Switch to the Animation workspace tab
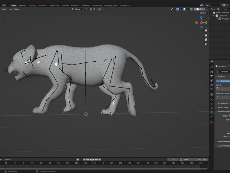Viewport: 230px width, 173px height. pos(75,6)
